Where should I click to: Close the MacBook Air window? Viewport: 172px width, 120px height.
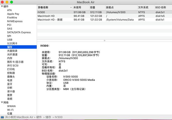coord(2,2)
